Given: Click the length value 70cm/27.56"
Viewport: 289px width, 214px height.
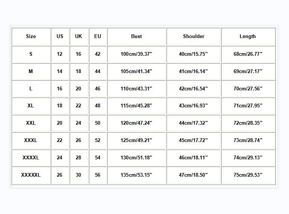Looking at the screenshot, I should tap(248, 89).
